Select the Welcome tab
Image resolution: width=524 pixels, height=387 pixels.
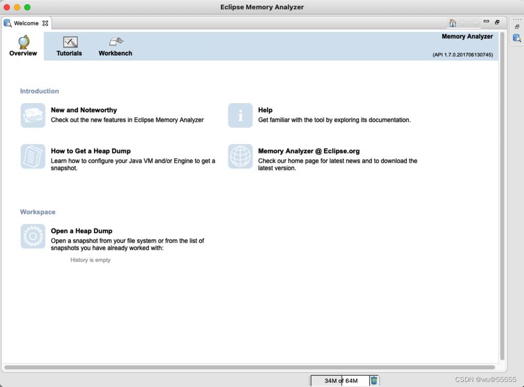coord(26,23)
